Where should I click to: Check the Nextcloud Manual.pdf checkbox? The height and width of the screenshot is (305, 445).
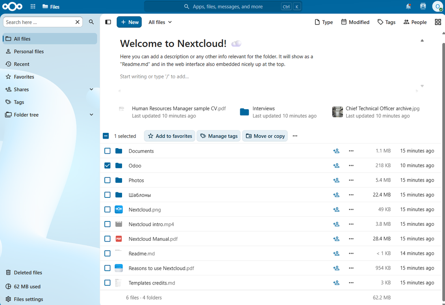click(x=107, y=239)
